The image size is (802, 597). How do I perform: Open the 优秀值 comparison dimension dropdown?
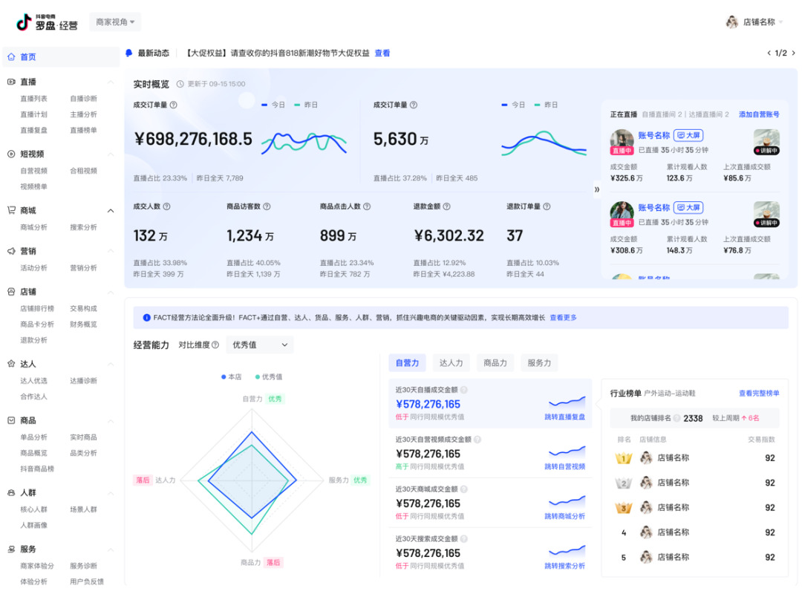coord(259,345)
